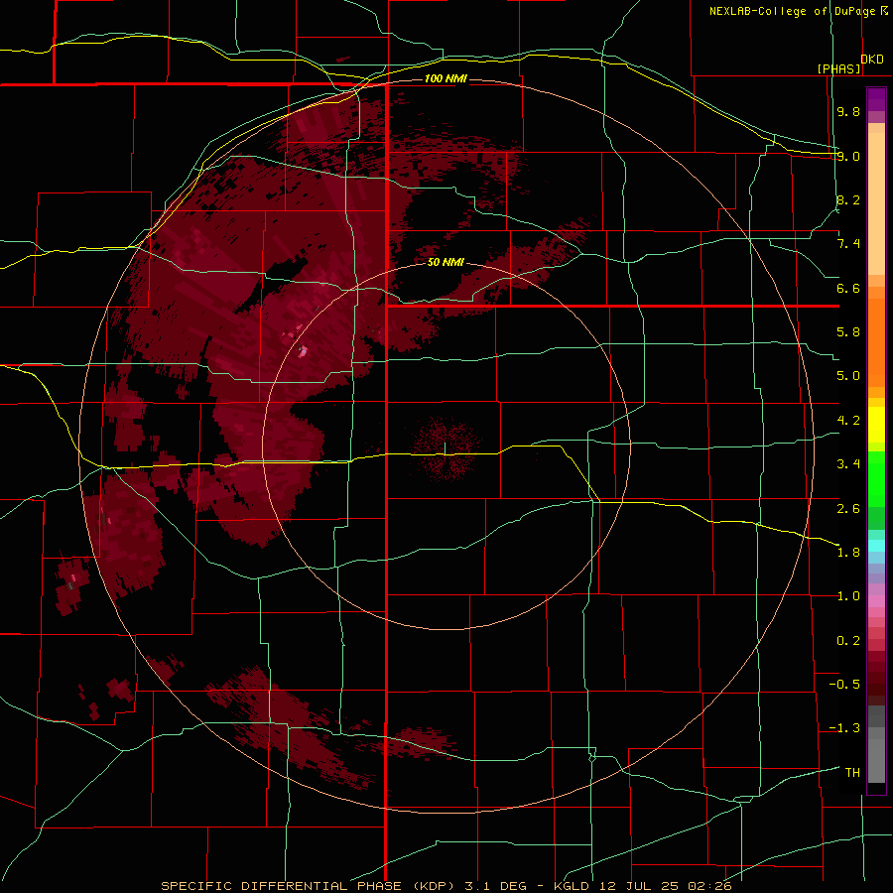
Task: Click the KGLD radar site center marker
Action: [446, 448]
